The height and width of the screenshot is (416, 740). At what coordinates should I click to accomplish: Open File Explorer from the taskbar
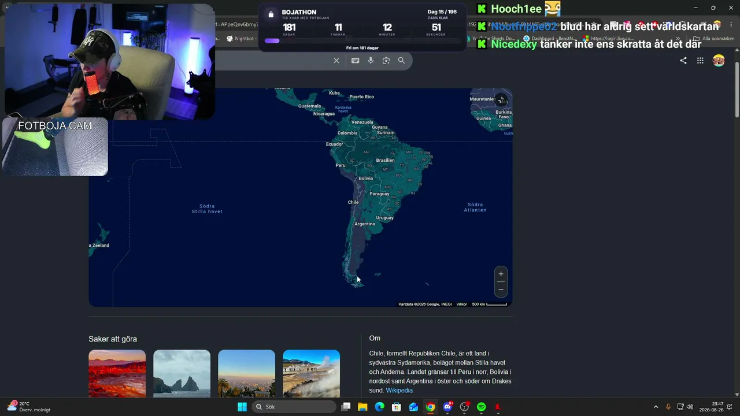click(362, 407)
